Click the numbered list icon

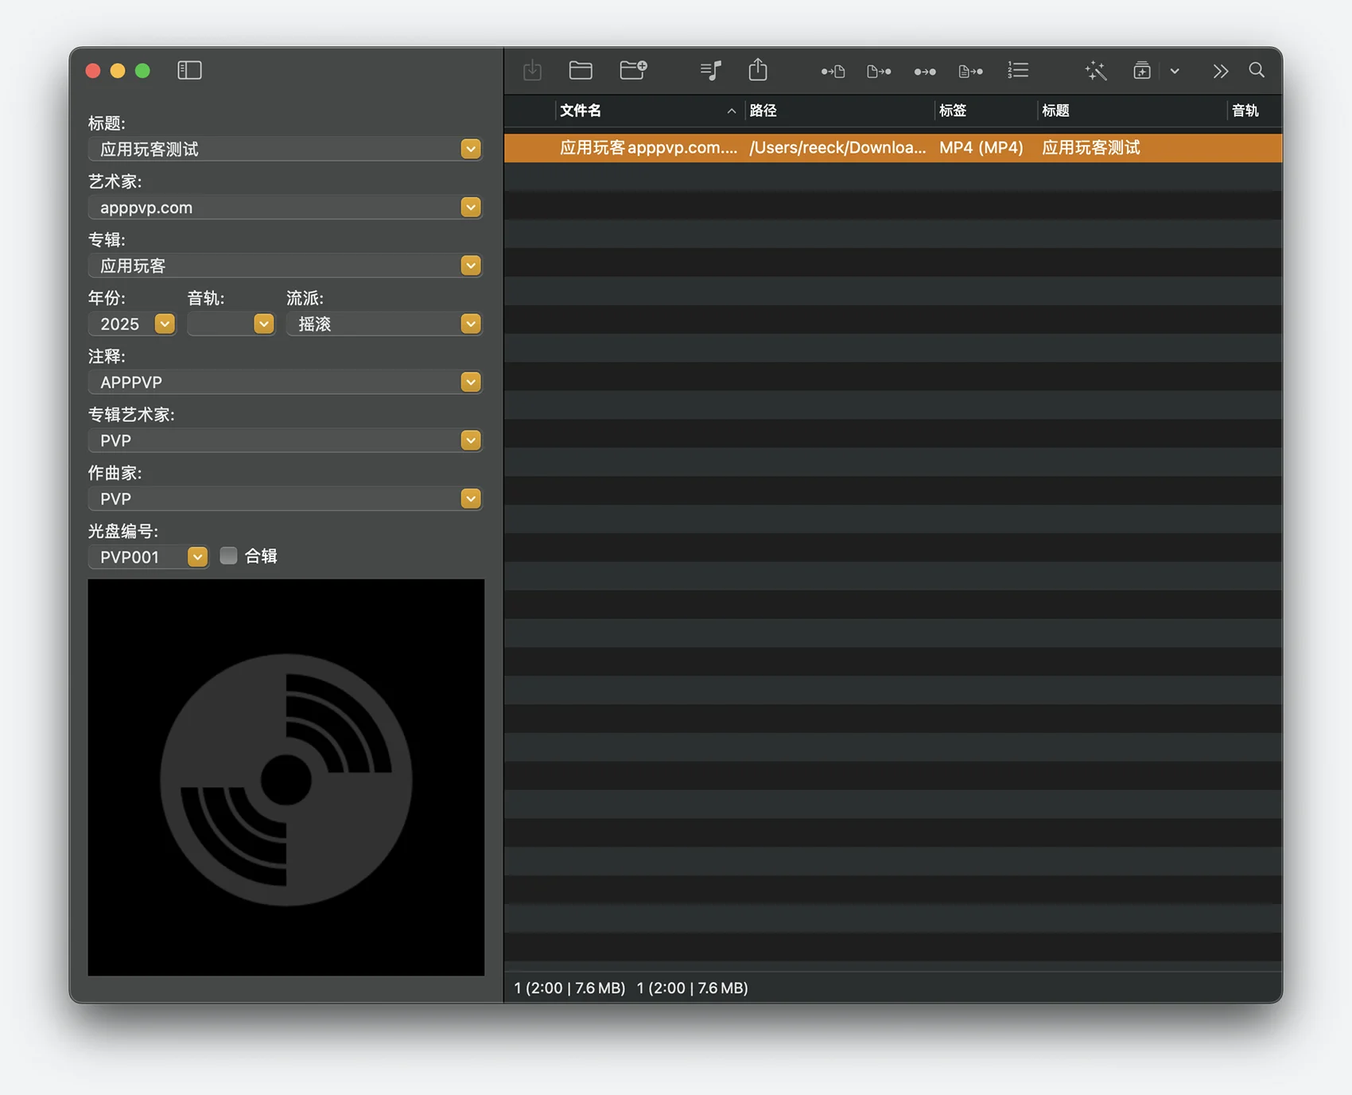[x=1018, y=71]
